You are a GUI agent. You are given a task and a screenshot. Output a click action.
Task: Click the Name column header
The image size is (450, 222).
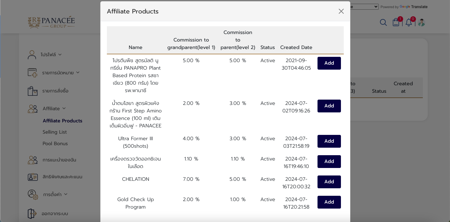coord(136,47)
